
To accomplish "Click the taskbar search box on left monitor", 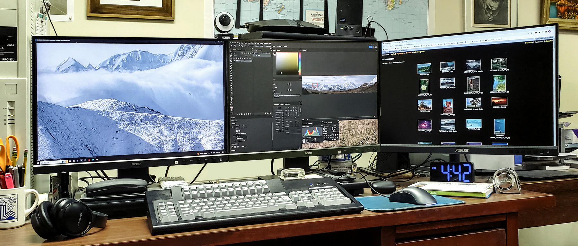I will coord(54,163).
